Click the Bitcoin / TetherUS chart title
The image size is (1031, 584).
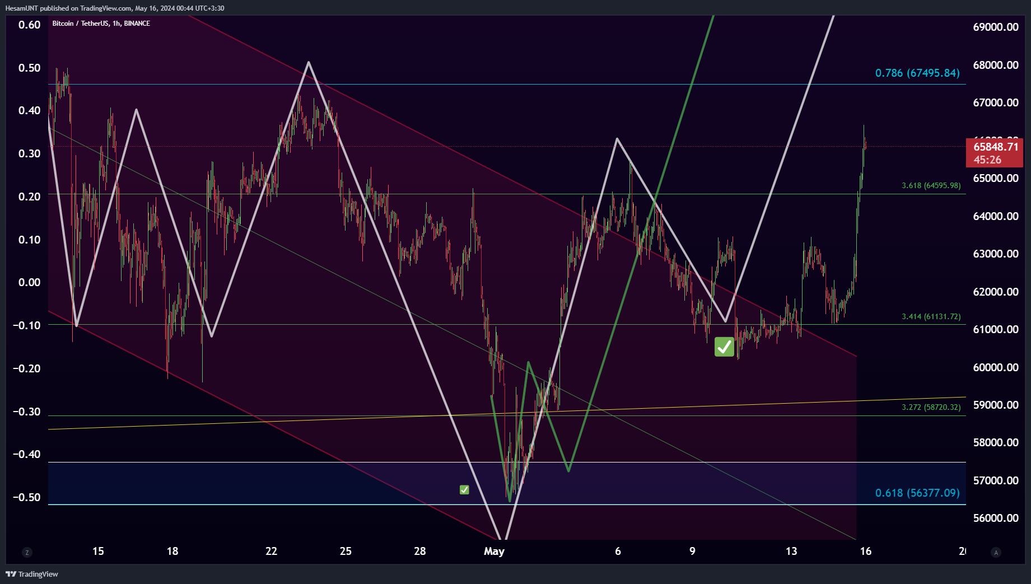click(x=101, y=24)
